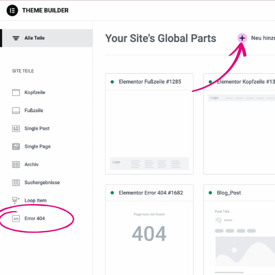
Task: Open the Elementor Fußzeile #1285 preview thumbnail
Action: pyautogui.click(x=149, y=132)
